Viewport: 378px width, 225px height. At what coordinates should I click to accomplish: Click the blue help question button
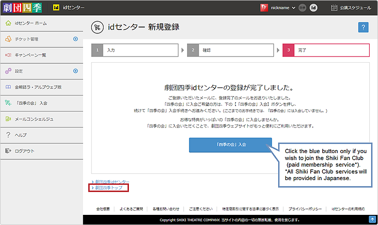click(x=363, y=28)
